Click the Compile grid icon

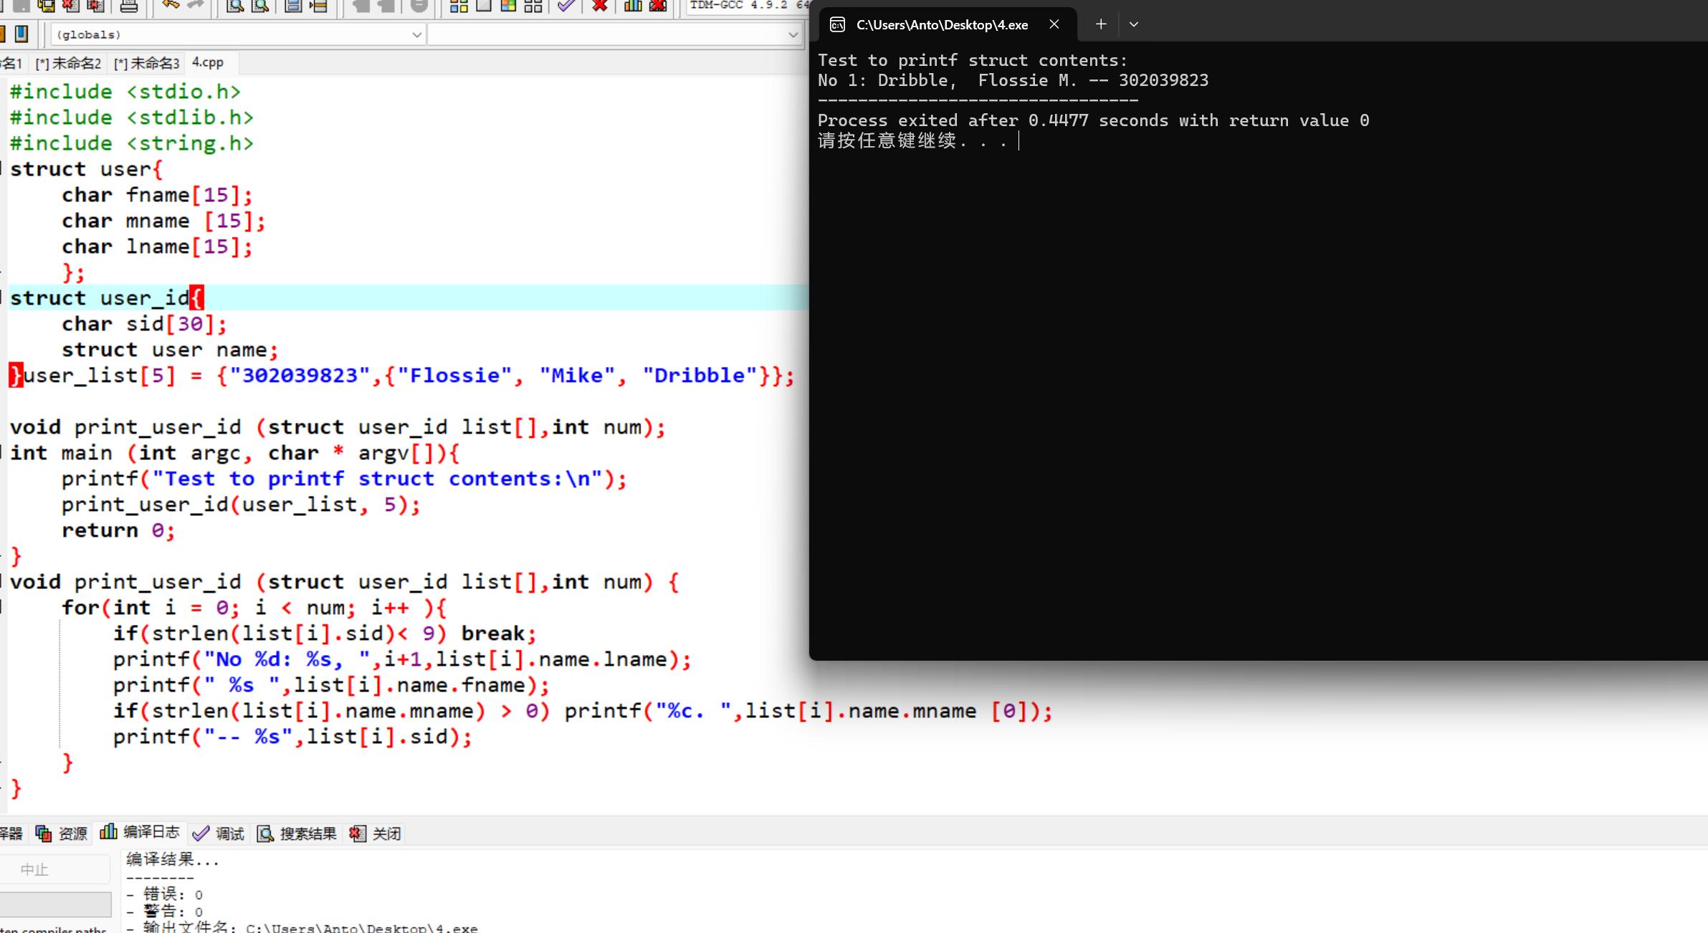[x=459, y=6]
